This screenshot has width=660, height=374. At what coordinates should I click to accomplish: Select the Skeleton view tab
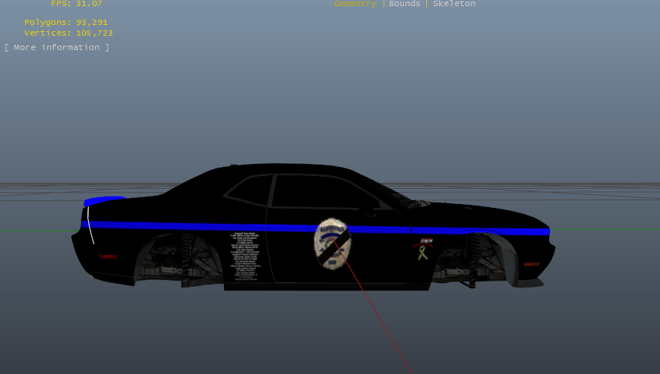point(454,4)
